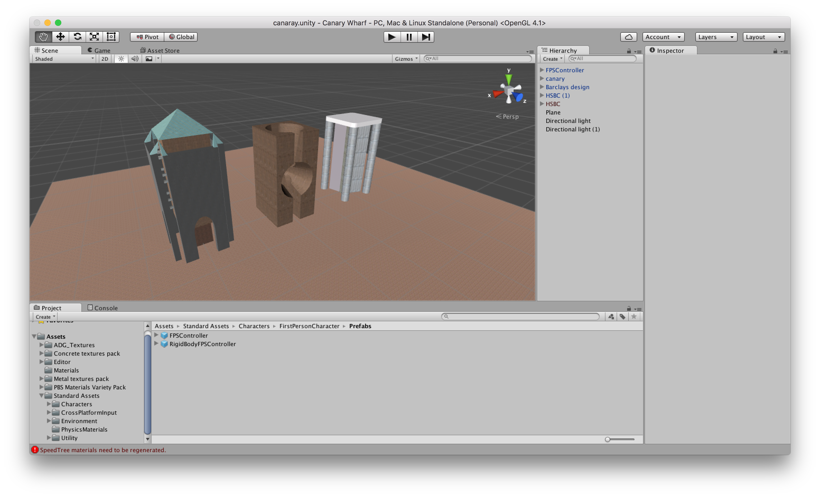Open the Cloud services panel
This screenshot has height=497, width=820.
(628, 37)
